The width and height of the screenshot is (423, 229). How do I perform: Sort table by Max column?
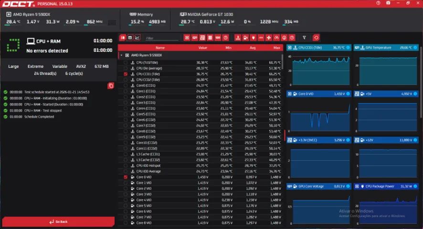[x=276, y=48]
